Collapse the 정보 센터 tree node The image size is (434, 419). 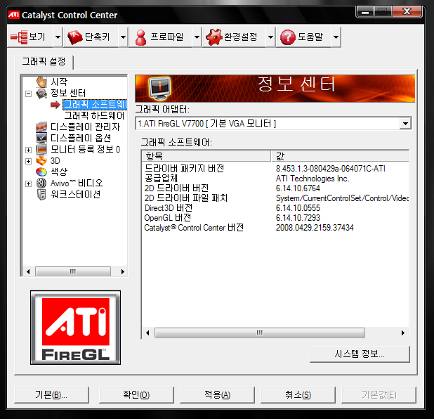click(28, 94)
